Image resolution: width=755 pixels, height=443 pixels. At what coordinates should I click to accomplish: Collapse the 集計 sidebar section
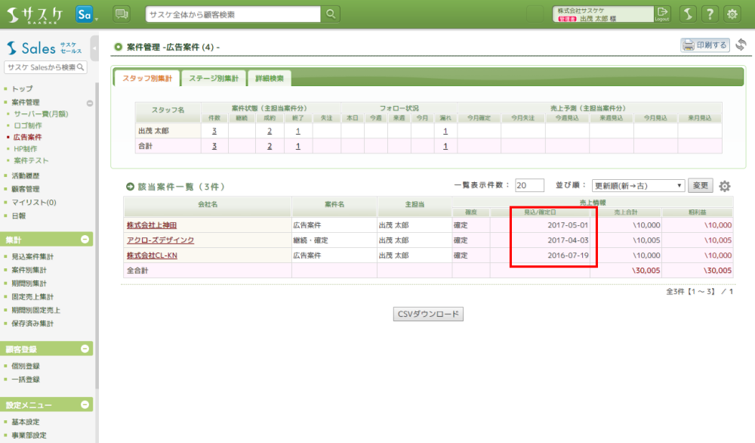coord(85,240)
